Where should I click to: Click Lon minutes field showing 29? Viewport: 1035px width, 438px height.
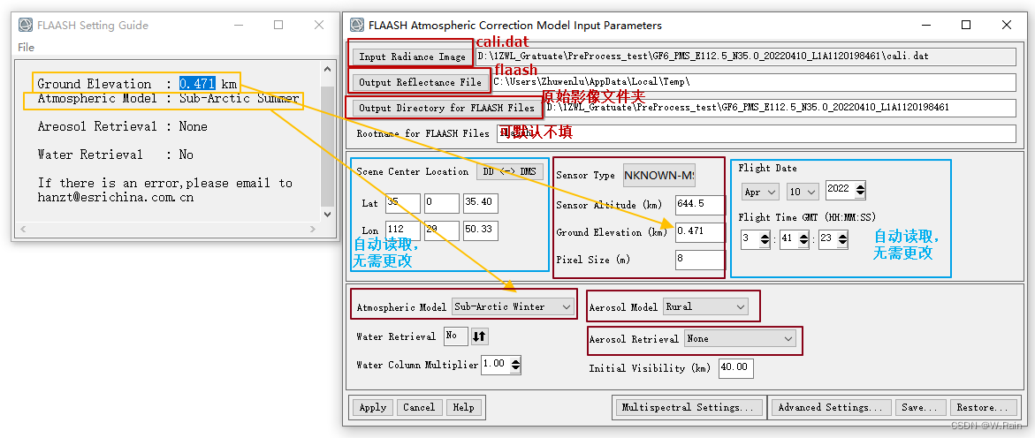pos(442,230)
